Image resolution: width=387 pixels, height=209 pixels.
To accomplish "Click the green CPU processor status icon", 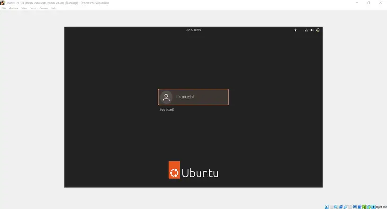I will pyautogui.click(x=365, y=207).
